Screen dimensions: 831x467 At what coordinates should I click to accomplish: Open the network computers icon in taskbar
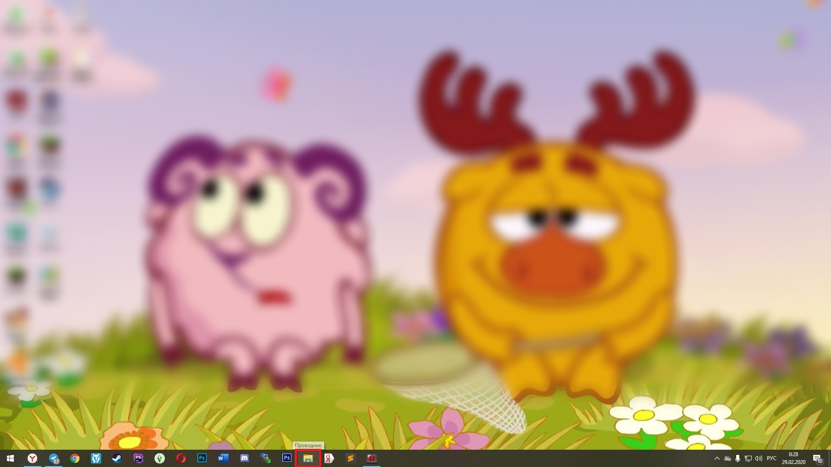265,458
